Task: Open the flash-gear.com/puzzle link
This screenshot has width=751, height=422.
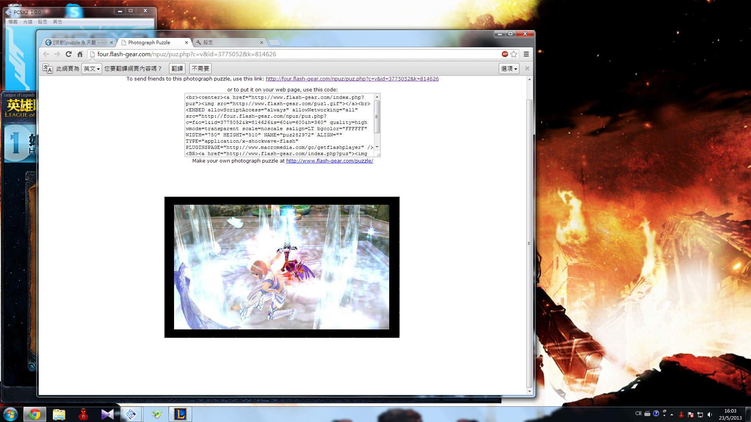Action: (329, 161)
